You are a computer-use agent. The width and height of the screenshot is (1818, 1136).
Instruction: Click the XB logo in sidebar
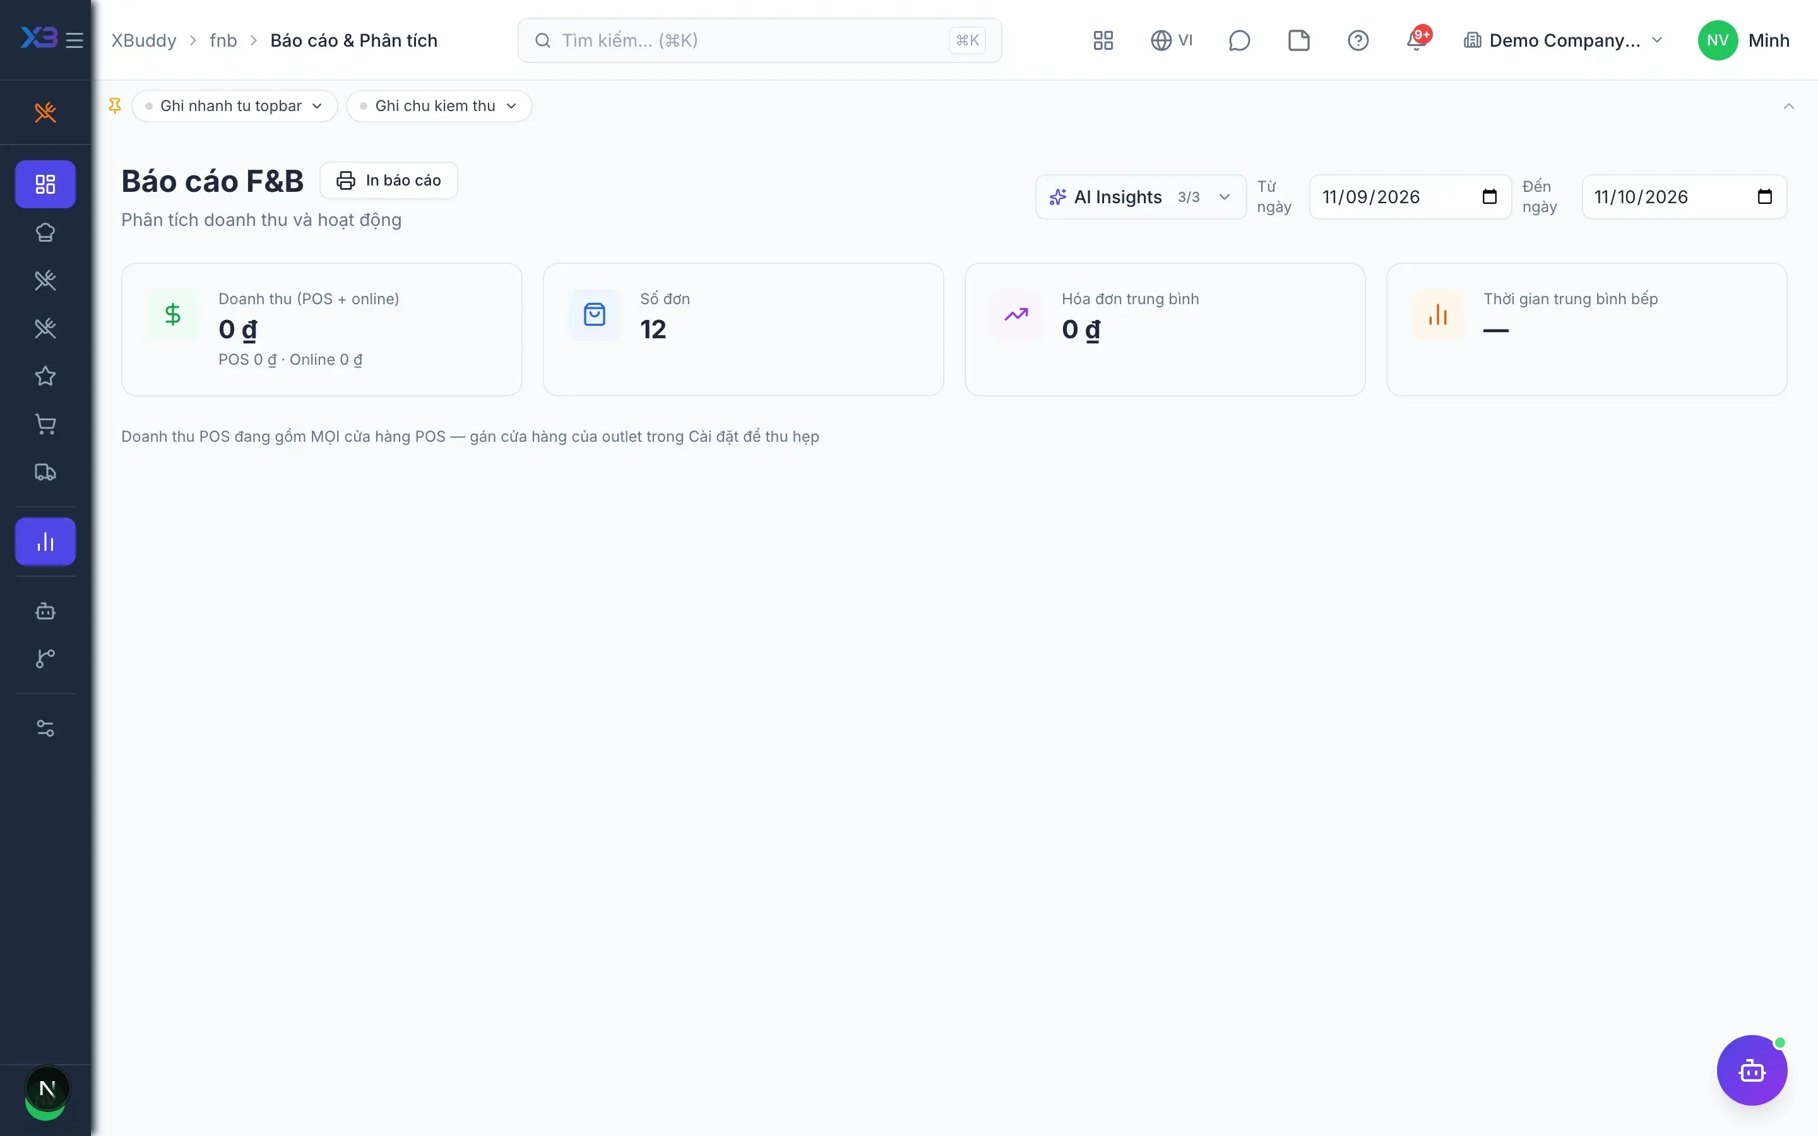pos(39,38)
